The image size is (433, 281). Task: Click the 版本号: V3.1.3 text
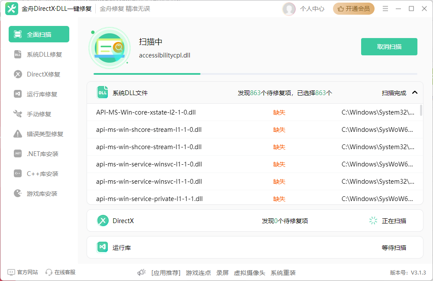pos(408,272)
